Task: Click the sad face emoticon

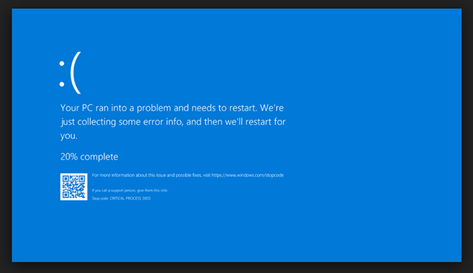Action: (70, 73)
